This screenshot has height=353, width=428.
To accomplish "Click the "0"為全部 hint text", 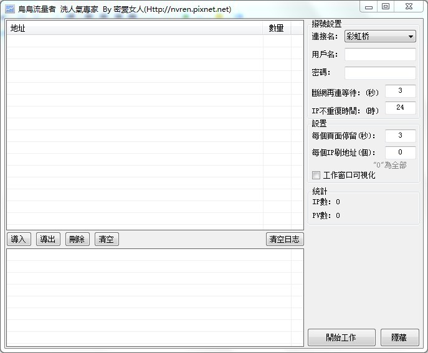I will point(390,165).
